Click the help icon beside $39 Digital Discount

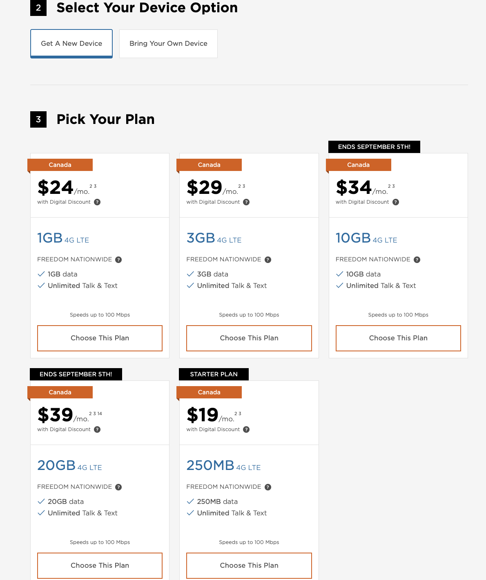[97, 429]
